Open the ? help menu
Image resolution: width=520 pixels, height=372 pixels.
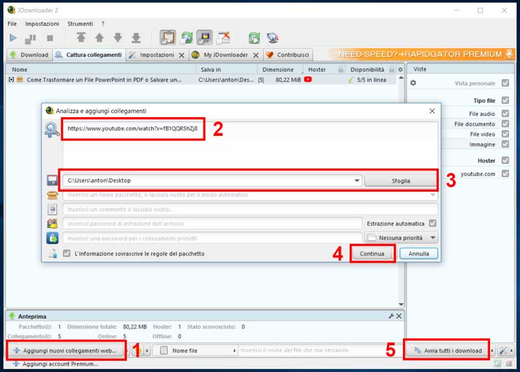tap(103, 24)
